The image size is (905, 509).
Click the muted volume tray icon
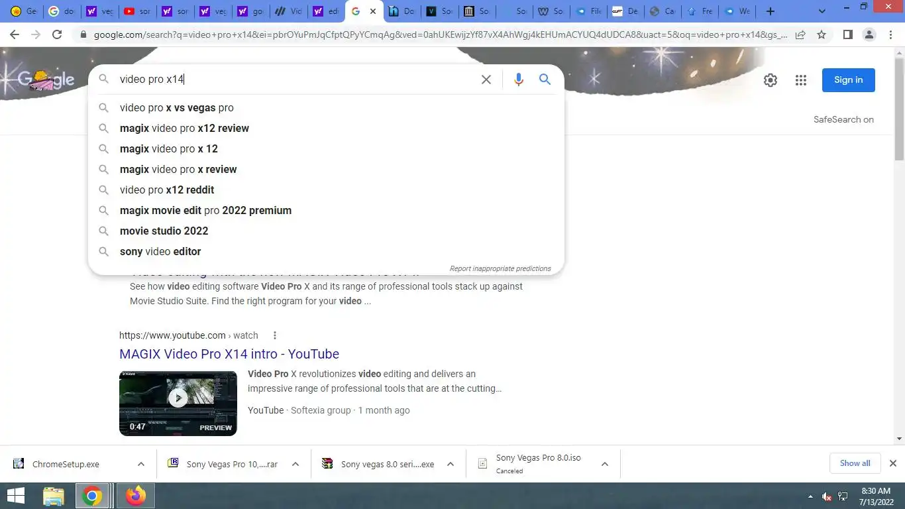826,496
